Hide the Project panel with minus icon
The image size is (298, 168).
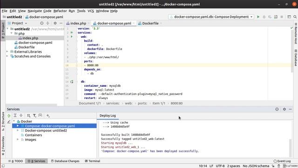pyautogui.click(x=61, y=23)
